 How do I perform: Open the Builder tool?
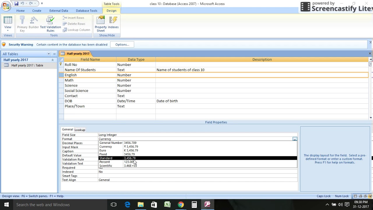click(x=34, y=23)
